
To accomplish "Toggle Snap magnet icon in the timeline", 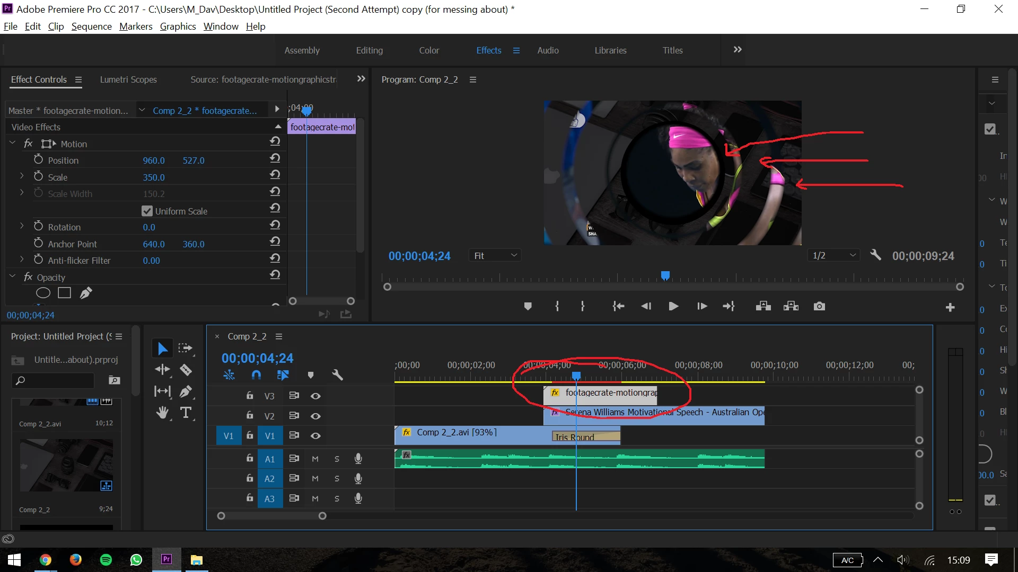I will (x=256, y=375).
